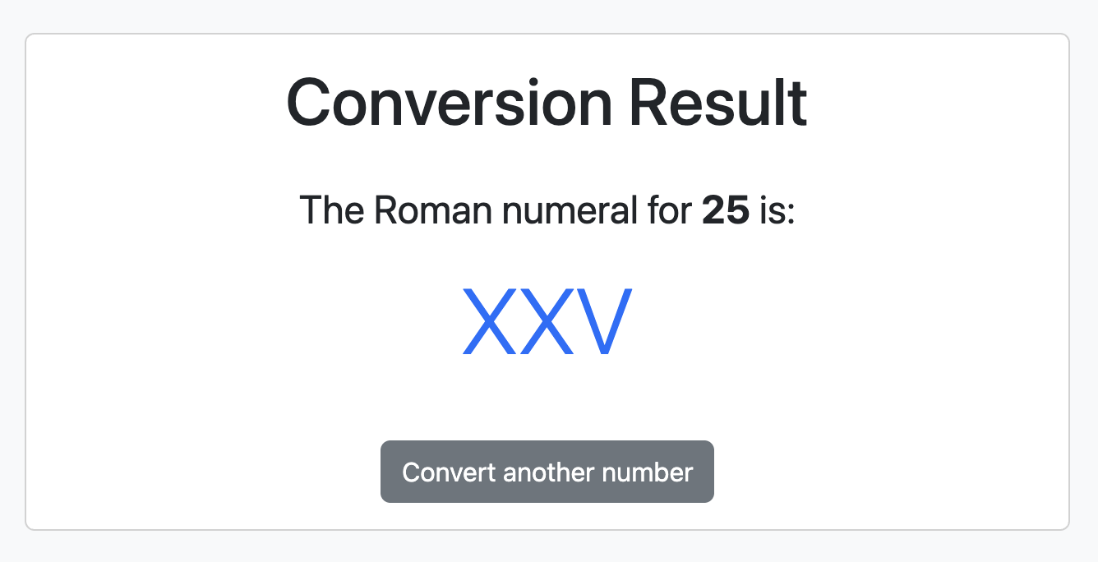The height and width of the screenshot is (562, 1098).
Task: Click the letter V in XXV
Action: click(603, 321)
